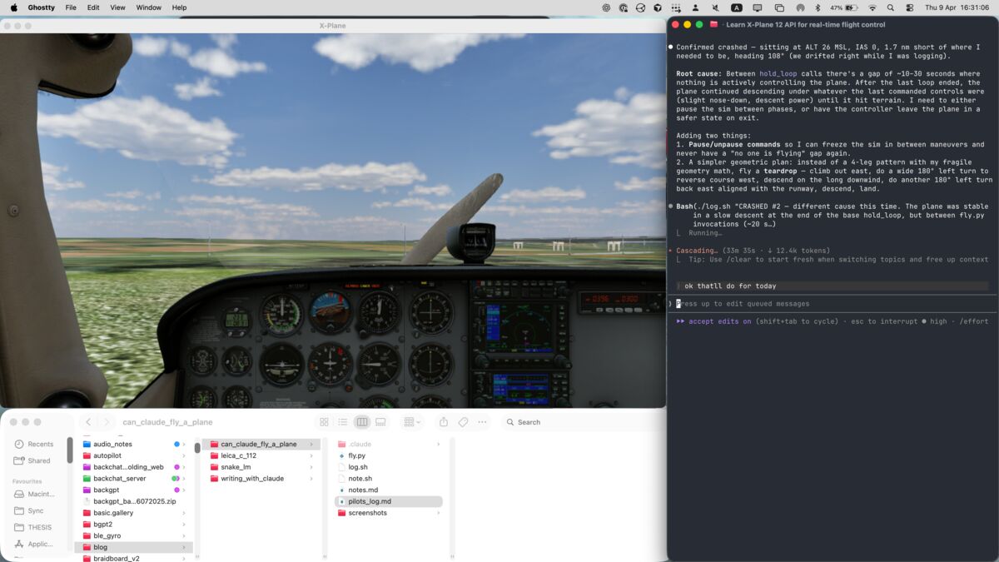999x562 pixels.
Task: Switch Finder to icon grid view
Action: pos(325,422)
